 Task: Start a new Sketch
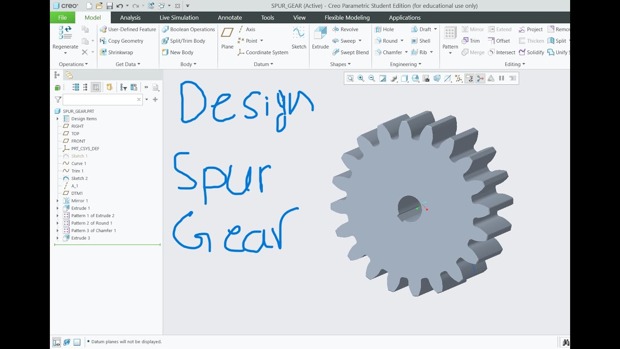click(x=299, y=38)
